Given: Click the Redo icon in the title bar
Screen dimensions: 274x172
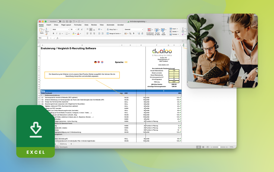Looking at the screenshot, I should coord(79,21).
